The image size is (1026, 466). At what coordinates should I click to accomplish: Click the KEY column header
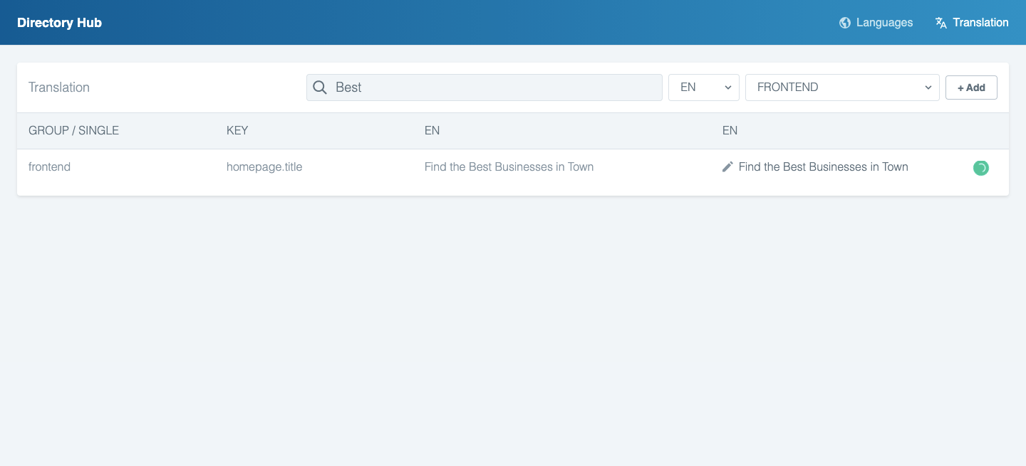tap(237, 131)
